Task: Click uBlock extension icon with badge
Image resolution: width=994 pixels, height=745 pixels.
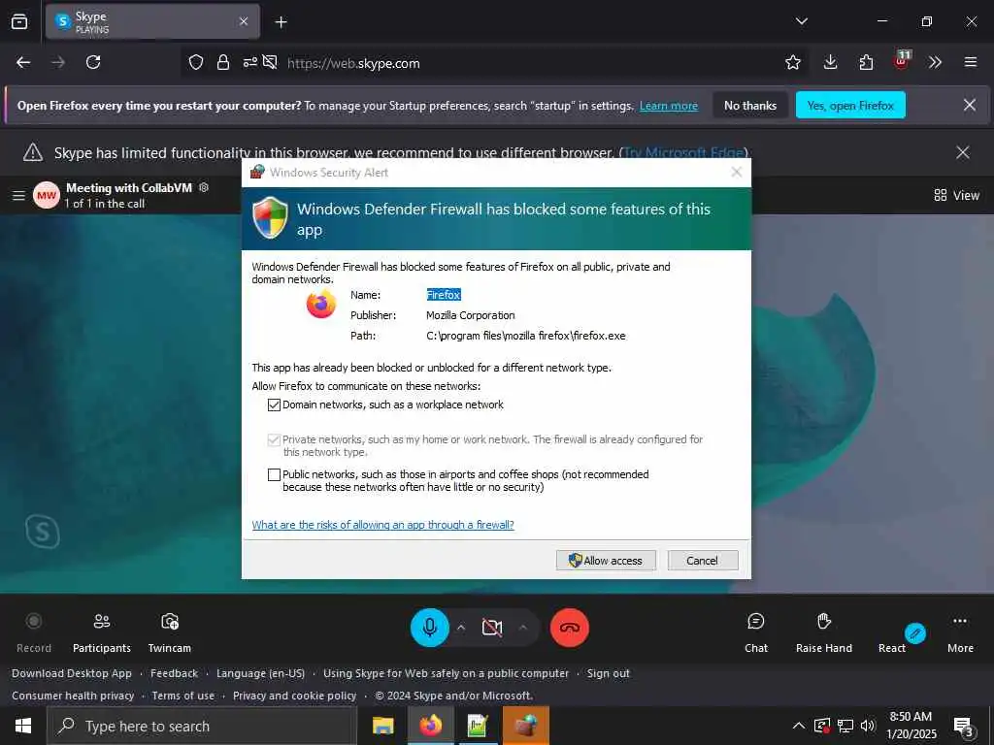Action: click(902, 60)
